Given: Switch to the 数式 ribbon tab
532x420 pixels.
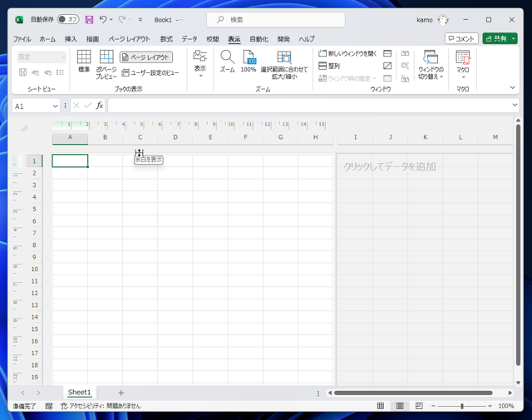Looking at the screenshot, I should point(166,39).
